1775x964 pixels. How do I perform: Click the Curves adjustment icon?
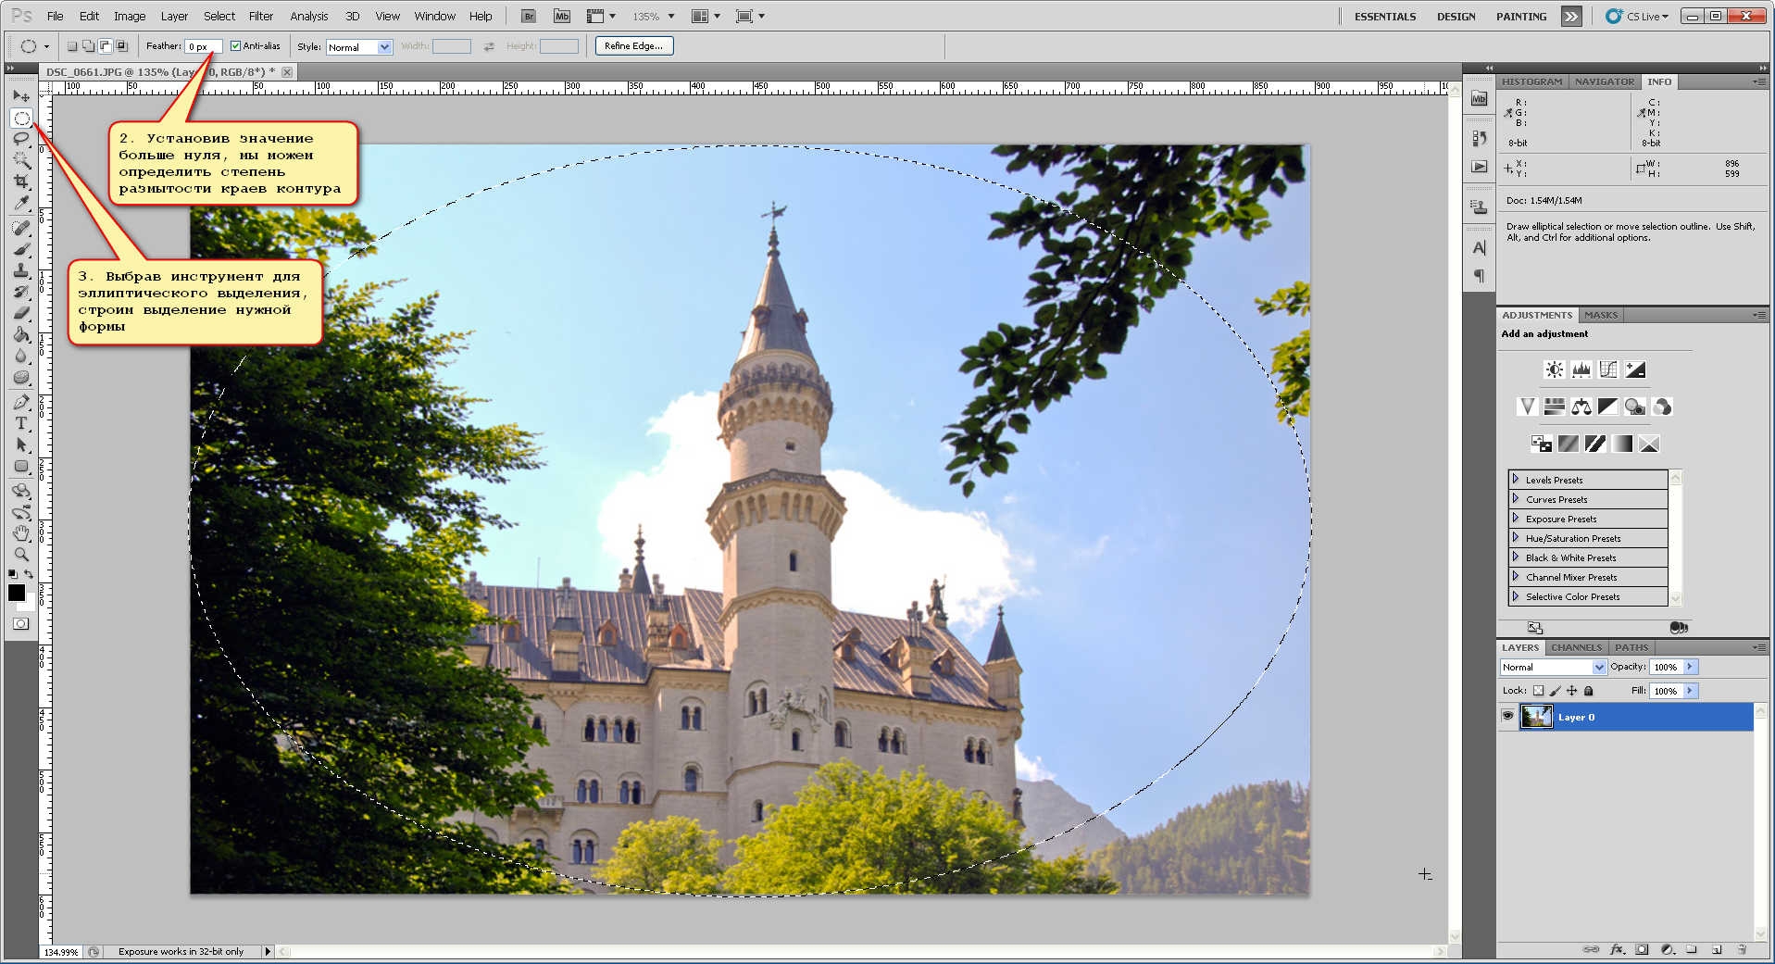coord(1608,370)
